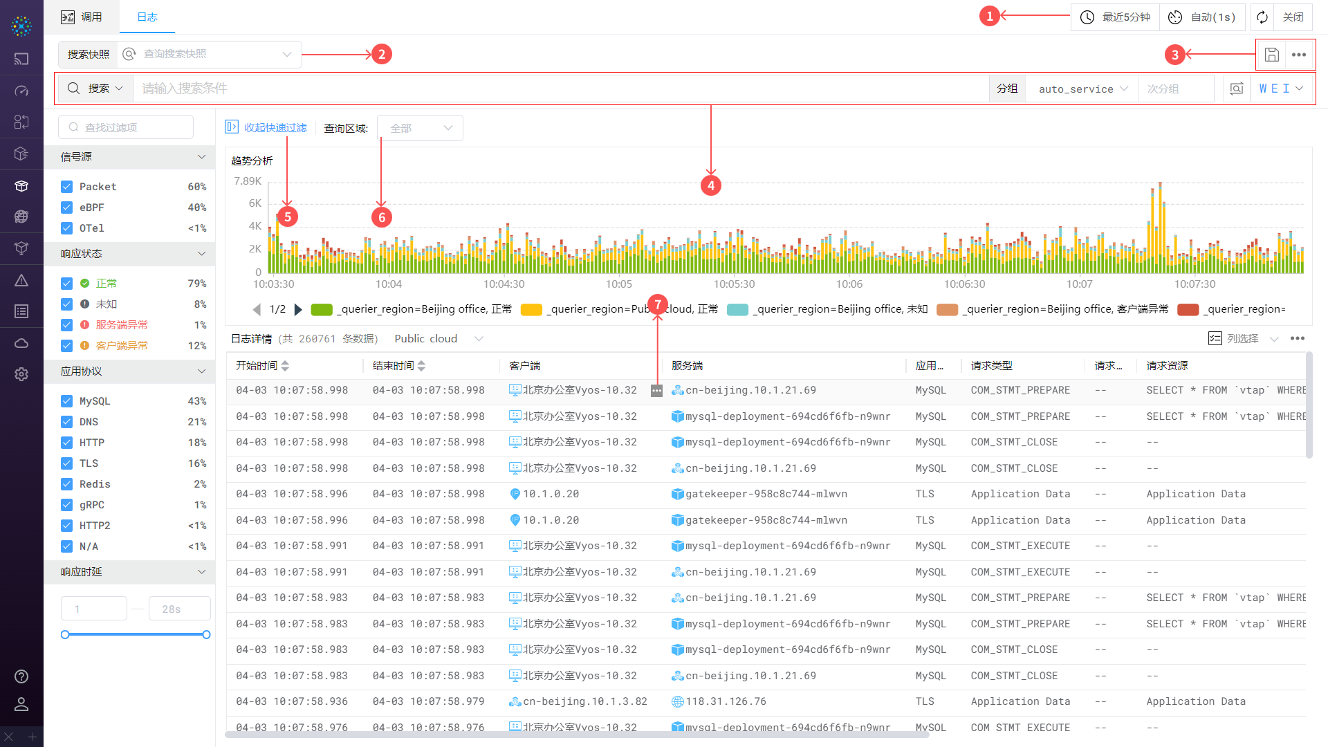Open the help question mark icon

[x=21, y=676]
